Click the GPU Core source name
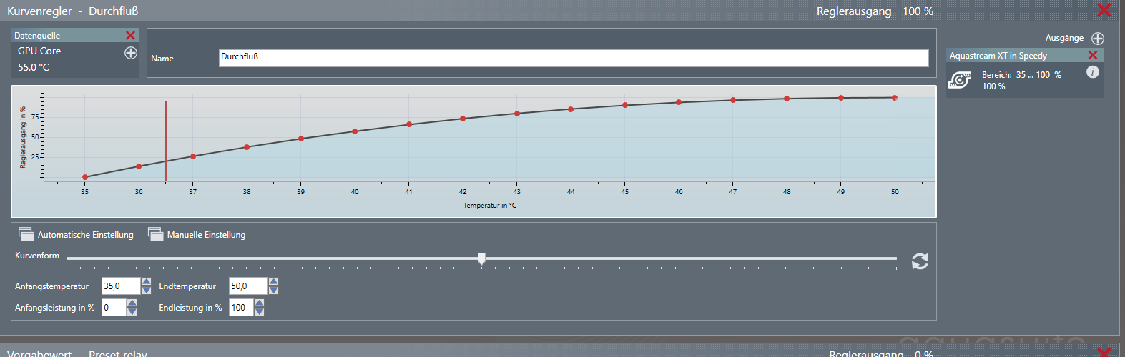This screenshot has height=357, width=1125. click(39, 51)
